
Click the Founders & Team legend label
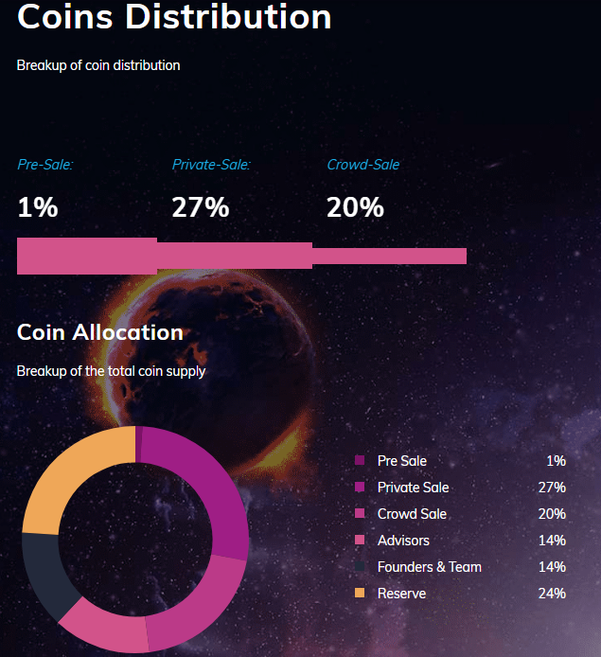tap(430, 567)
